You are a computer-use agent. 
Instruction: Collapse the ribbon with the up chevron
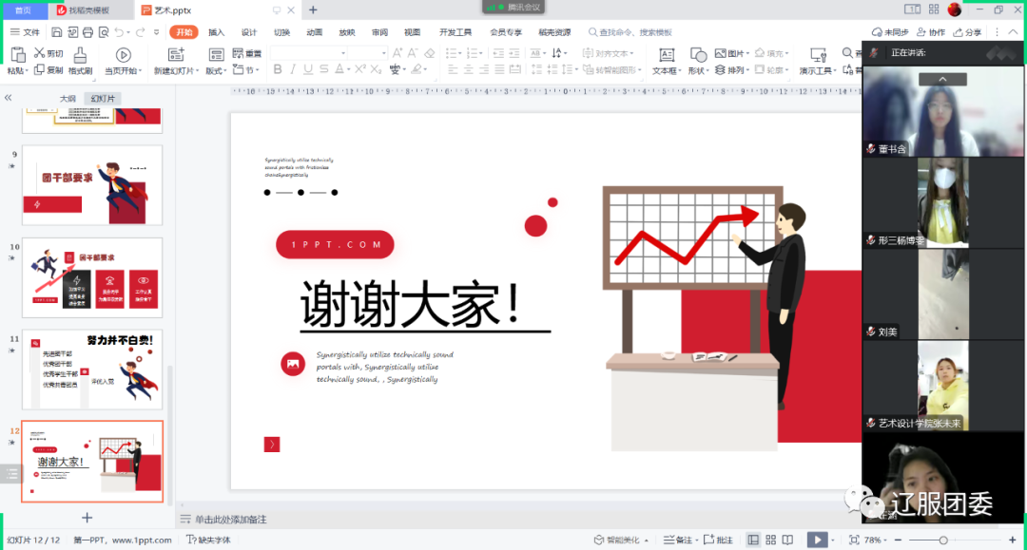pyautogui.click(x=1013, y=32)
